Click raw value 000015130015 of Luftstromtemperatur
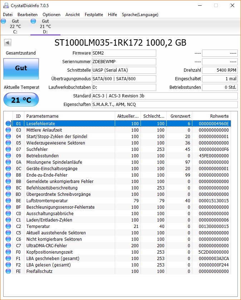This screenshot has width=241, height=300. pyautogui.click(x=214, y=201)
